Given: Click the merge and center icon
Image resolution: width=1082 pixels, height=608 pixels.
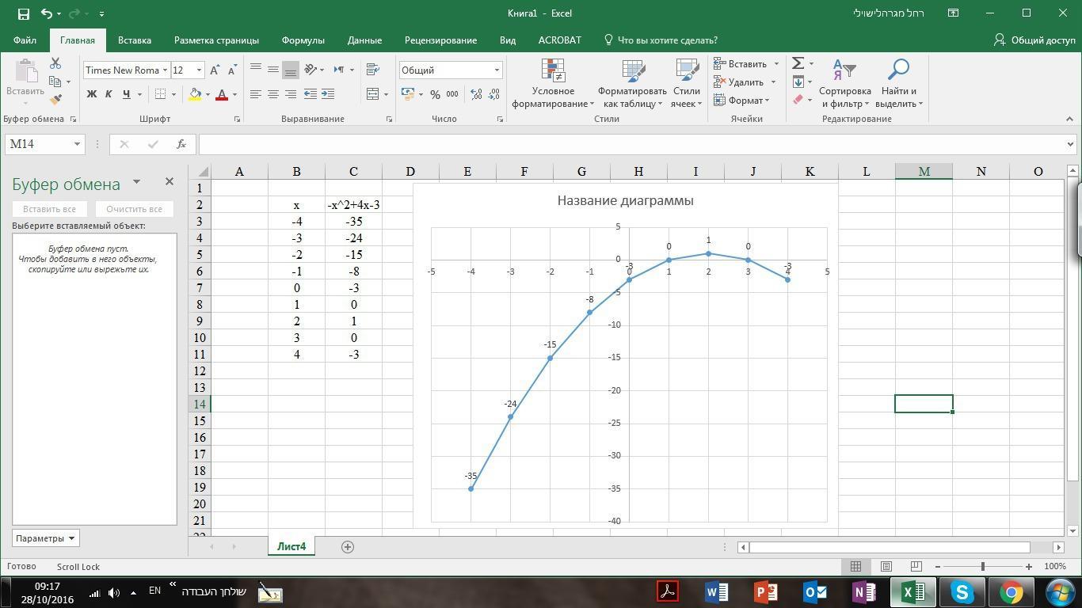Looking at the screenshot, I should [x=373, y=94].
